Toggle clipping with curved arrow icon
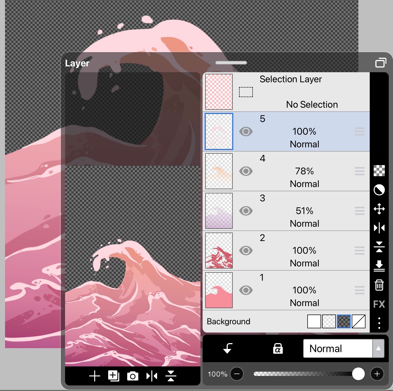Screen dimensions: 393x391 click(228, 348)
